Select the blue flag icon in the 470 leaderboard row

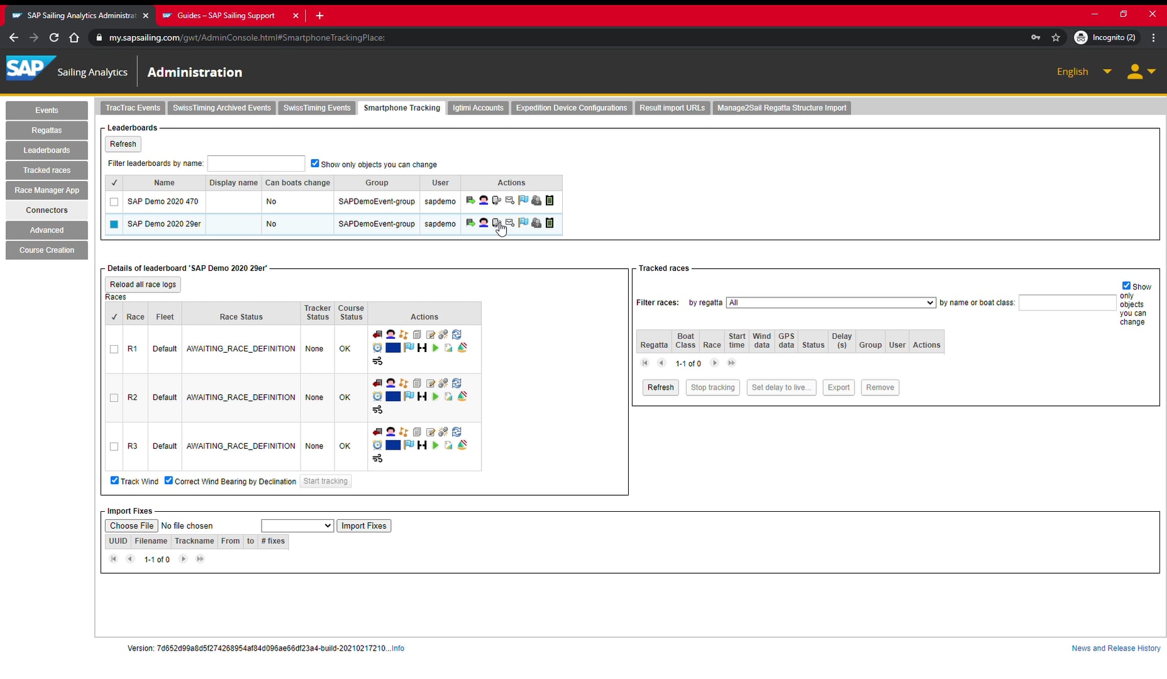523,201
